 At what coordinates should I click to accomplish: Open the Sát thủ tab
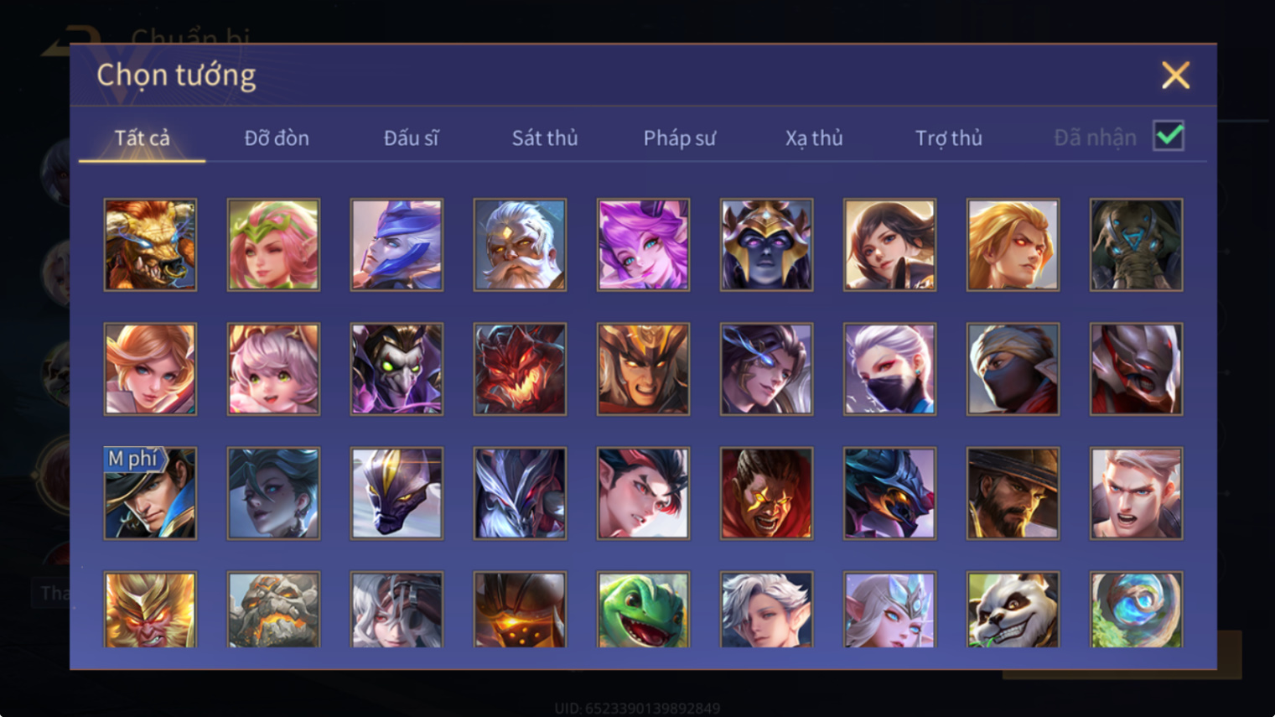545,138
